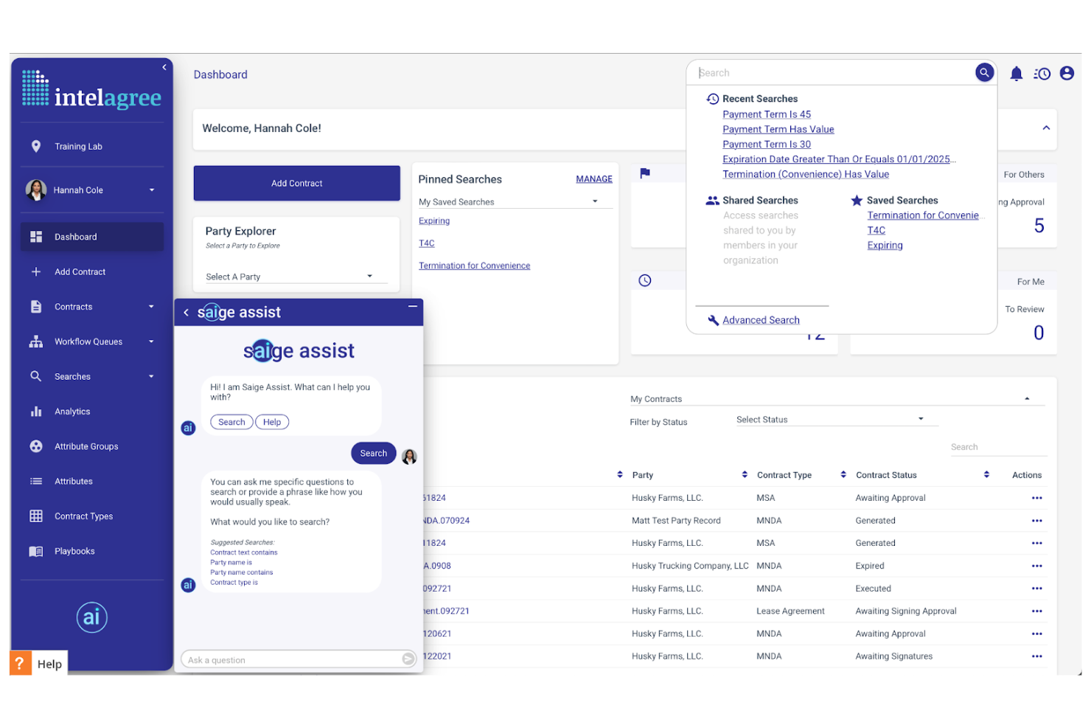The height and width of the screenshot is (728, 1091).
Task: Click the Training Lab location pin icon
Action: pyautogui.click(x=36, y=146)
